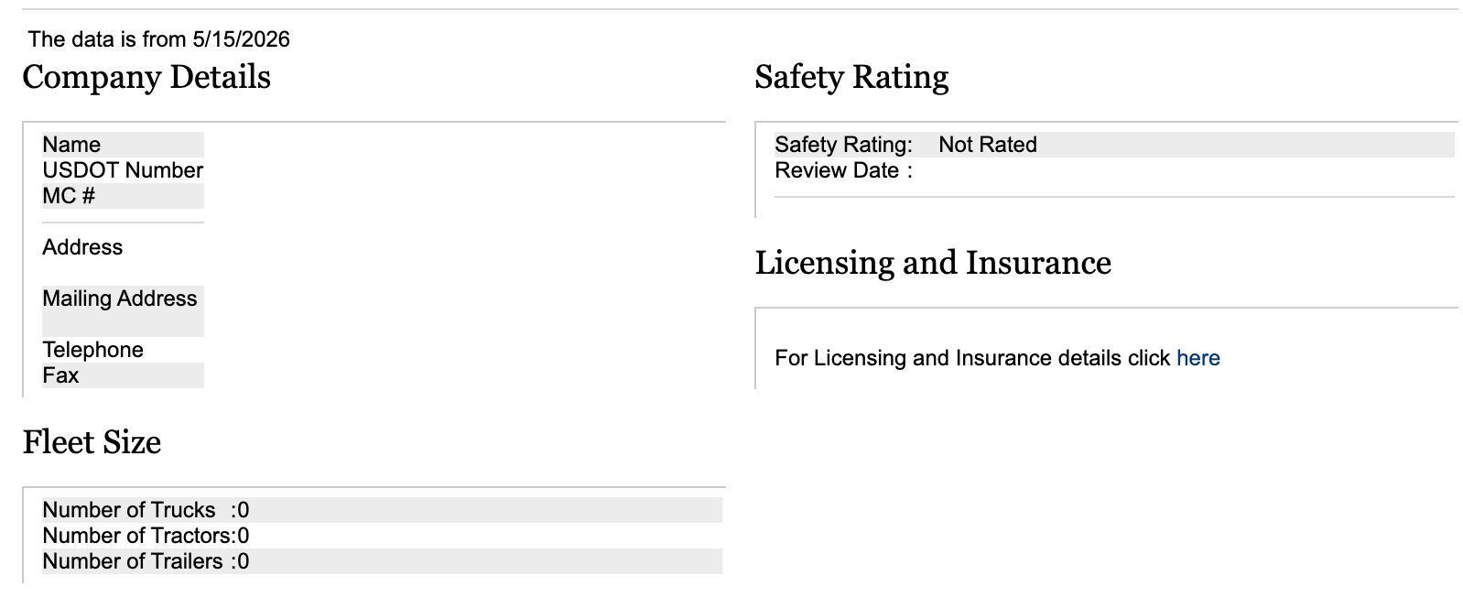Viewport: 1463px width, 597px height.
Task: Open the Licensing and Insurance 'here' link
Action: [1197, 358]
